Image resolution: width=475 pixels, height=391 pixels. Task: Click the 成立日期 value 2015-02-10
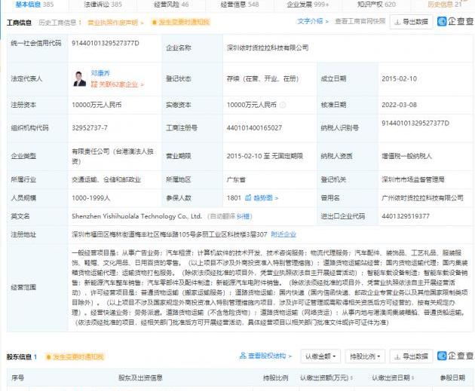click(x=400, y=79)
